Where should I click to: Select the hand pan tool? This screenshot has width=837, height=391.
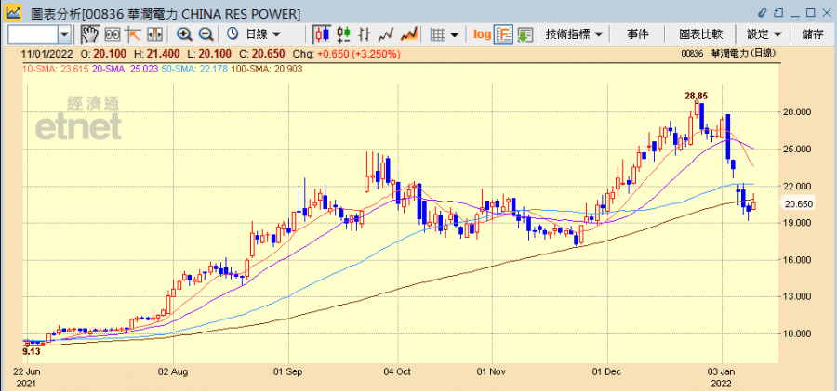click(90, 34)
